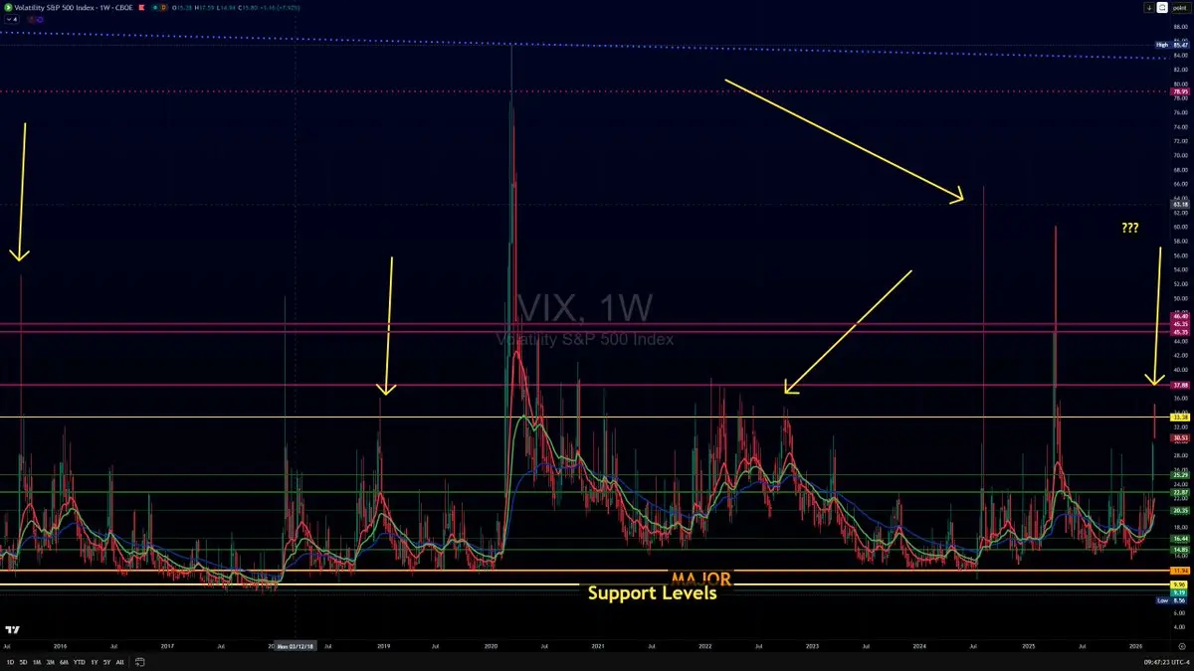The width and height of the screenshot is (1194, 671).
Task: Click the Mon 03/12/18 date label on time axis
Action: click(x=297, y=645)
